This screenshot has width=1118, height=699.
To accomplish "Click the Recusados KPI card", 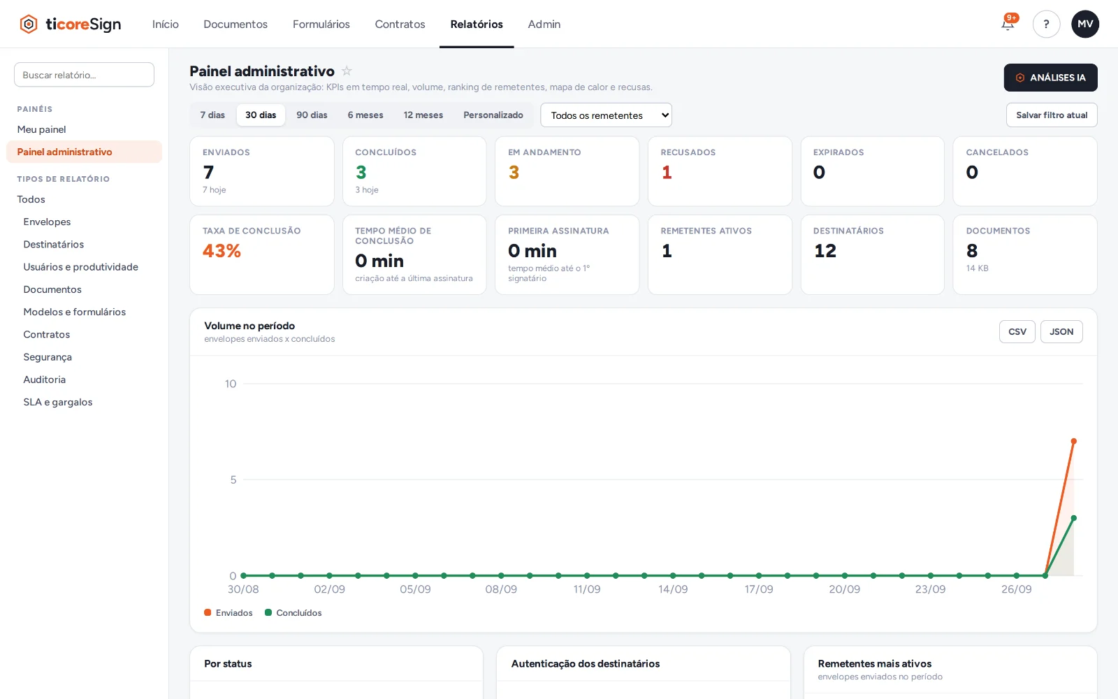I will [x=720, y=171].
